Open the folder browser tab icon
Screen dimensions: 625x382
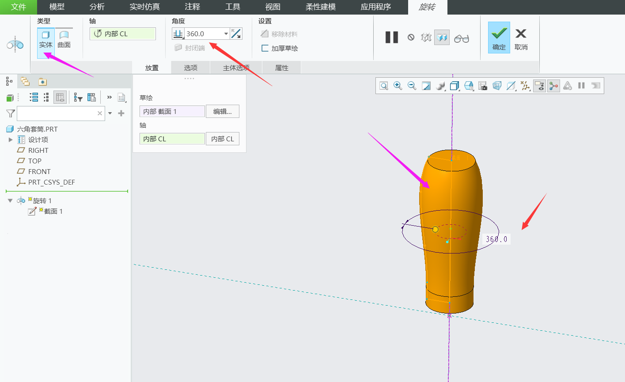pos(25,82)
